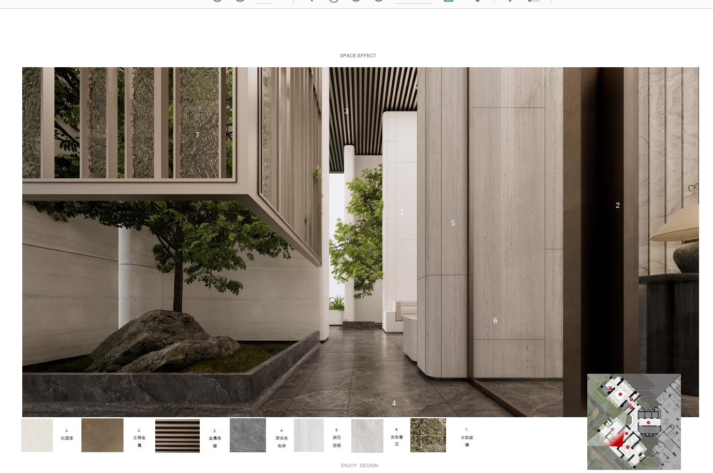
Task: Click marker 3 on the ceiling grille
Action: tap(347, 111)
